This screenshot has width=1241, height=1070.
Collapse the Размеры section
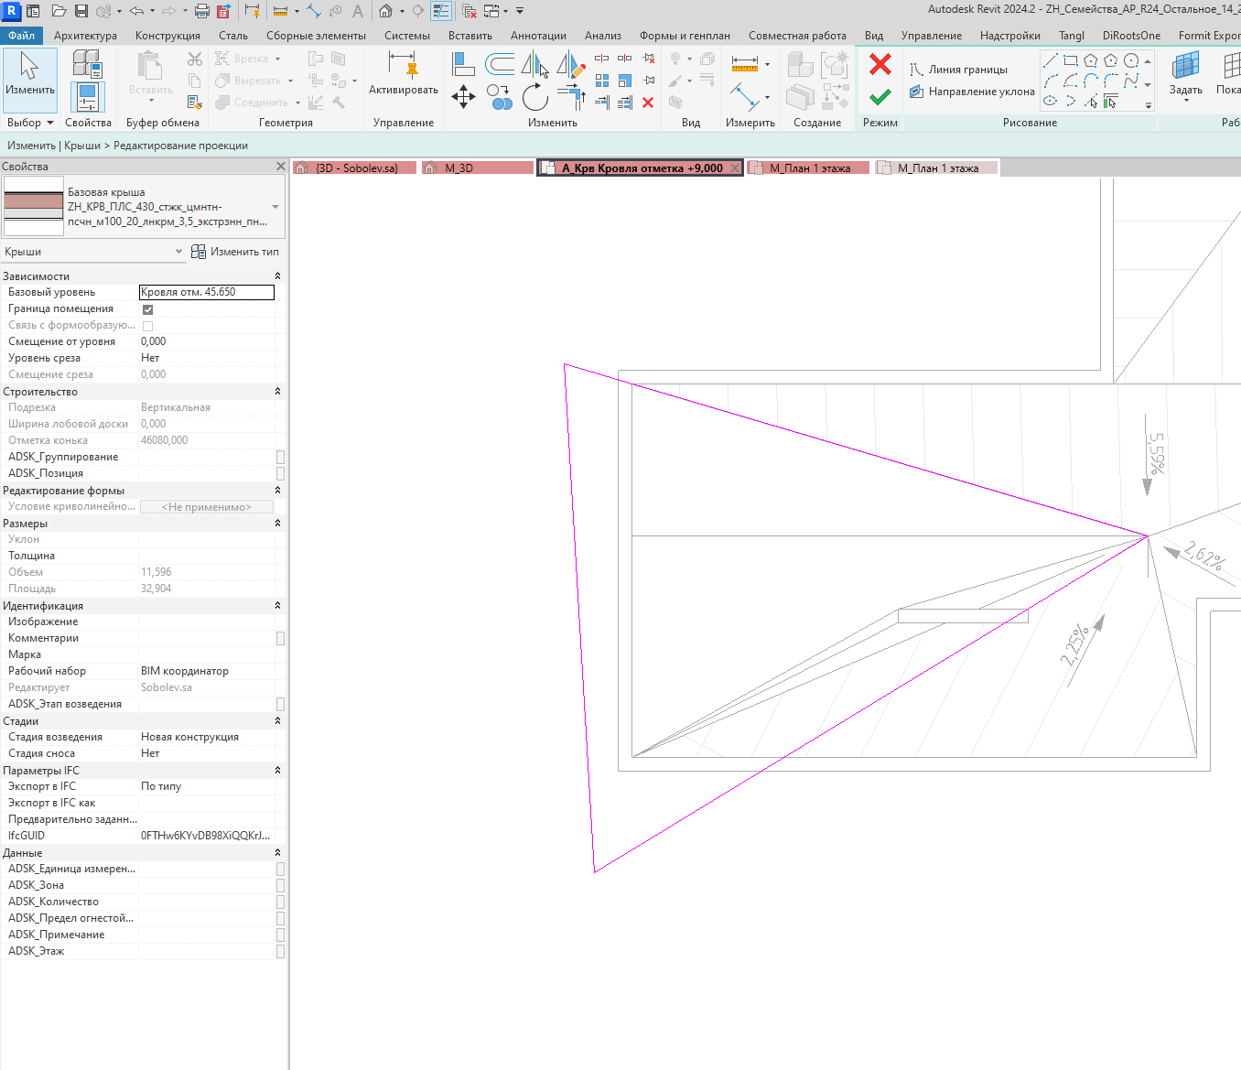point(277,524)
